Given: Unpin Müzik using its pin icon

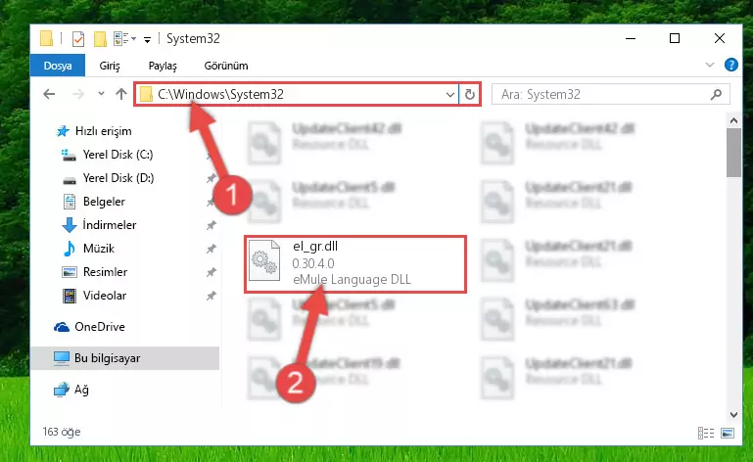Looking at the screenshot, I should point(211,249).
